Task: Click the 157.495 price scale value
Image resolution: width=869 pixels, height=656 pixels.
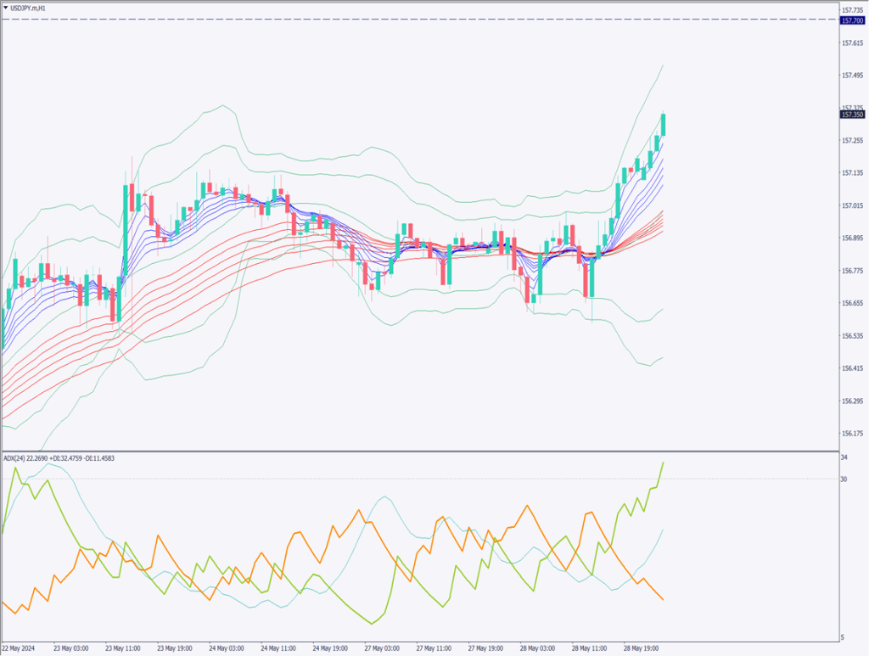Action: pos(851,76)
